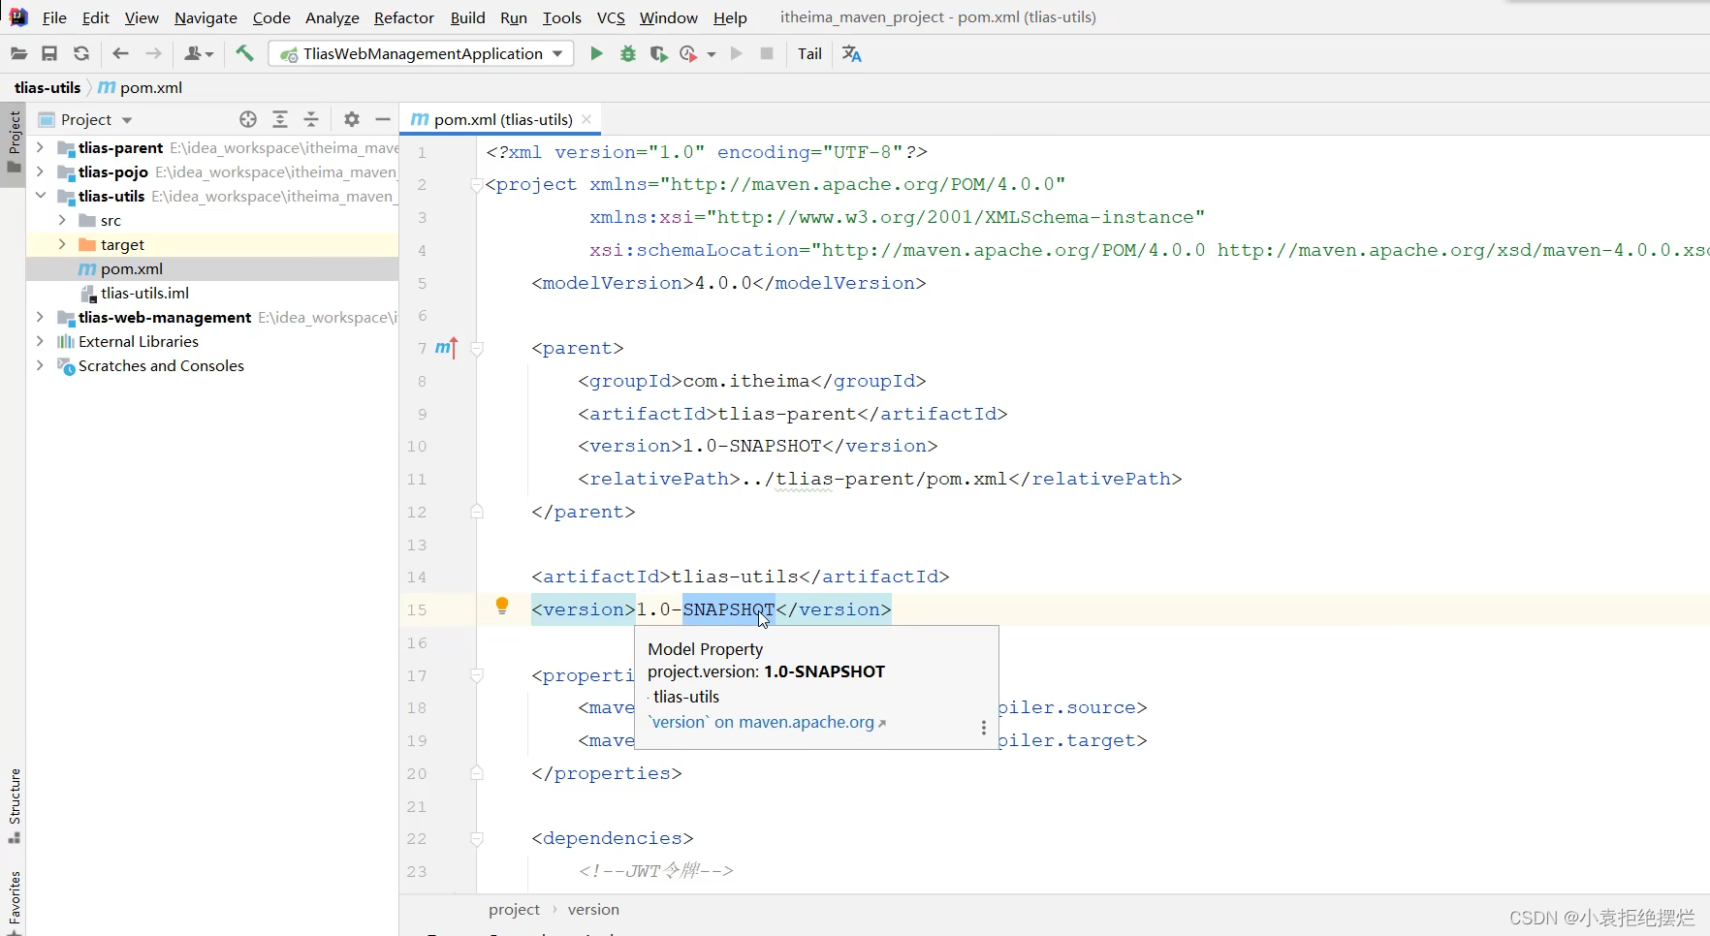The width and height of the screenshot is (1710, 936).
Task: Click the lightbulb intention icon on line 15
Action: [502, 607]
